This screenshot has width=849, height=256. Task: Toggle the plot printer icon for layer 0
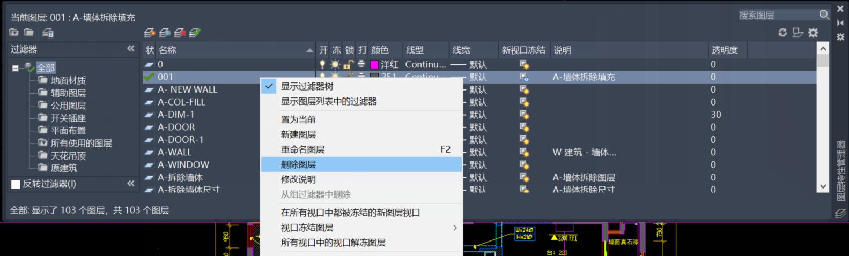361,64
